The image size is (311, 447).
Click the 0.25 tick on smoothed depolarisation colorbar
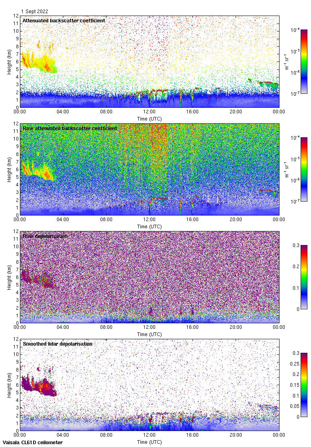click(295, 364)
